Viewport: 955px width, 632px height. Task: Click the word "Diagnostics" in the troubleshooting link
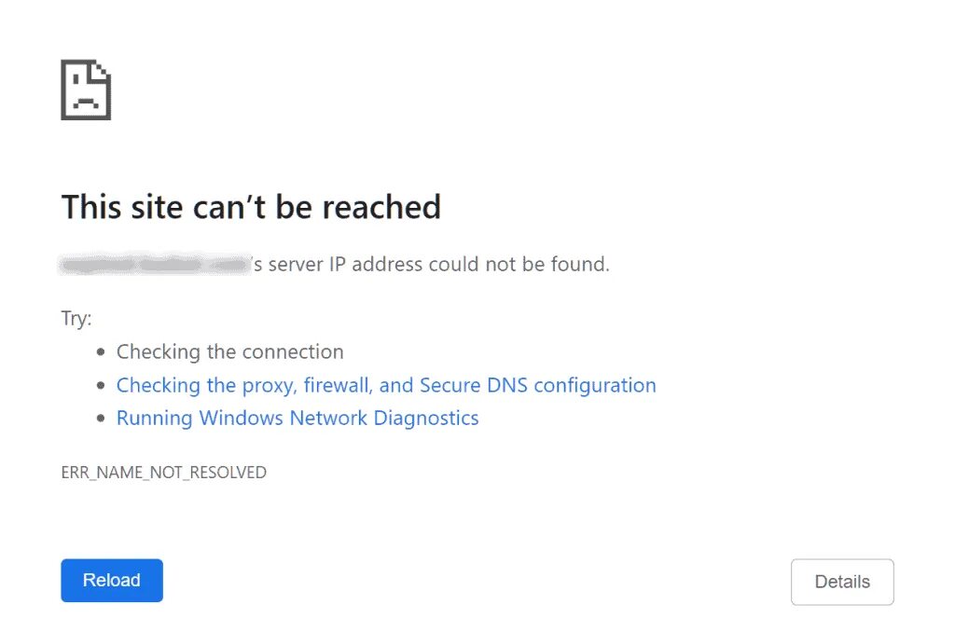[426, 418]
